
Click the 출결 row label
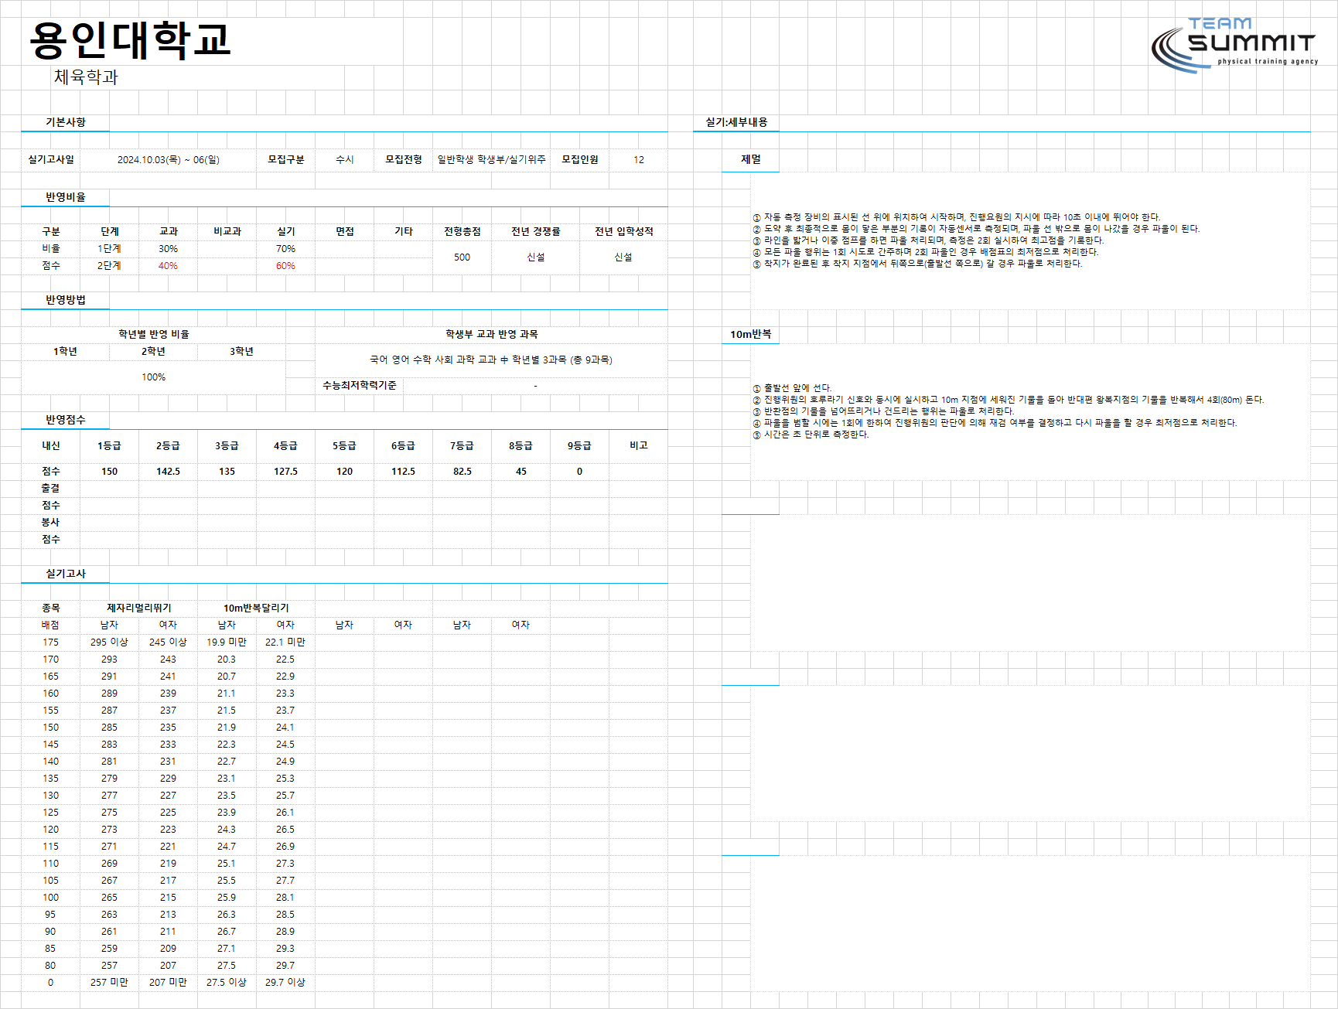[x=51, y=488]
